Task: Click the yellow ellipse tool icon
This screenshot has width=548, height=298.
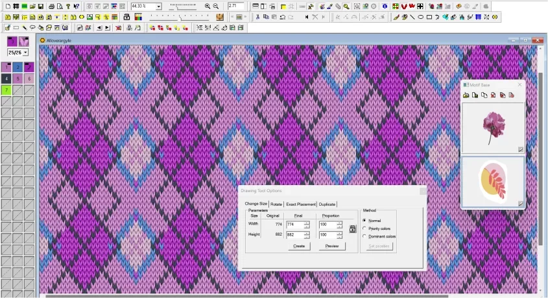Action: pos(82,17)
